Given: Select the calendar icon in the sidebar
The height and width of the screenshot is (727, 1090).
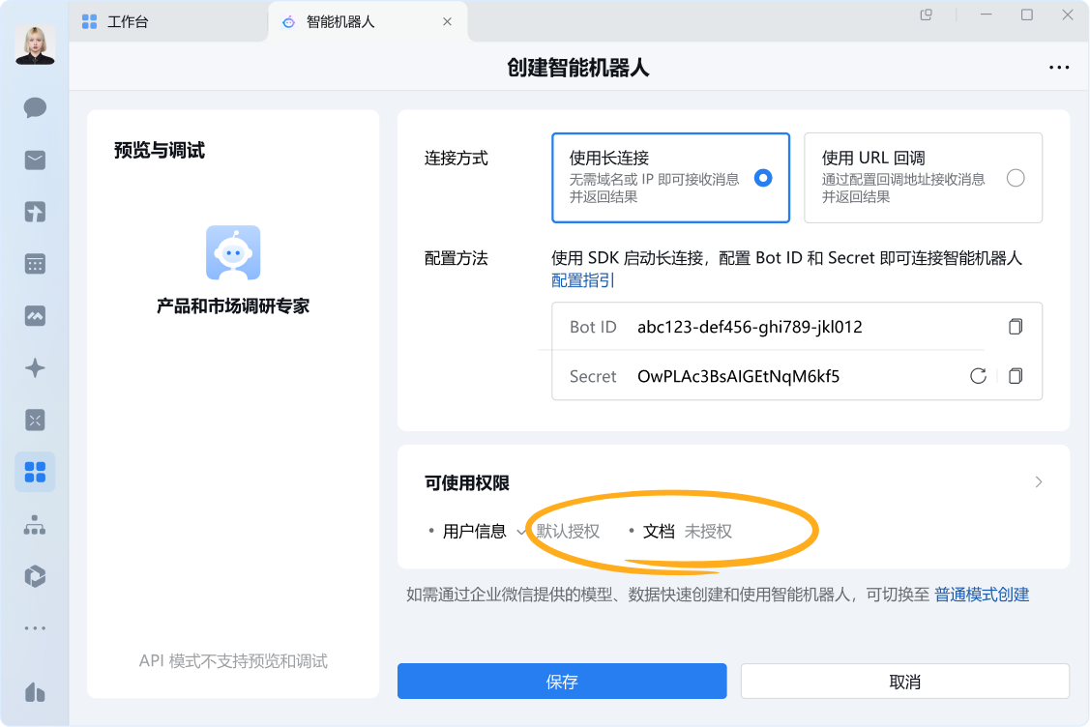Looking at the screenshot, I should tap(35, 264).
